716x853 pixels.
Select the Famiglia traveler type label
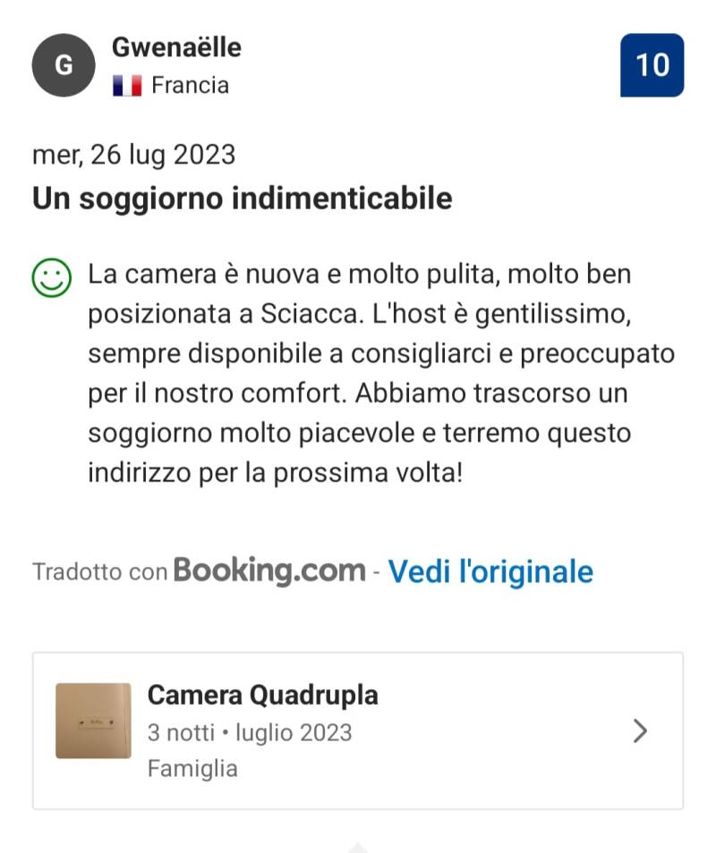pos(192,769)
